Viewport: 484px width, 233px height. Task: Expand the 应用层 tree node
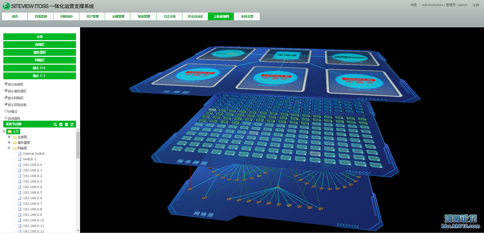[x=9, y=137]
